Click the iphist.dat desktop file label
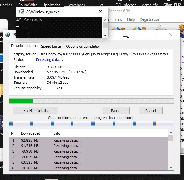 coord(52,5)
